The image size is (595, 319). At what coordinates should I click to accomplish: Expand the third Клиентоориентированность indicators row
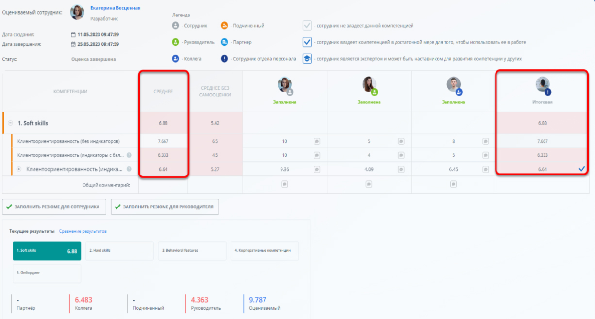(x=19, y=169)
